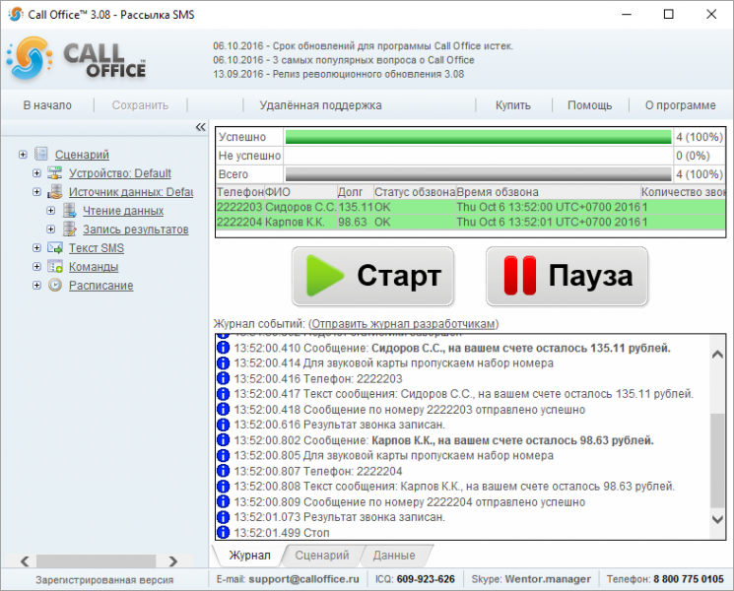
Task: Pause the mailing with Пауза button
Action: point(567,276)
